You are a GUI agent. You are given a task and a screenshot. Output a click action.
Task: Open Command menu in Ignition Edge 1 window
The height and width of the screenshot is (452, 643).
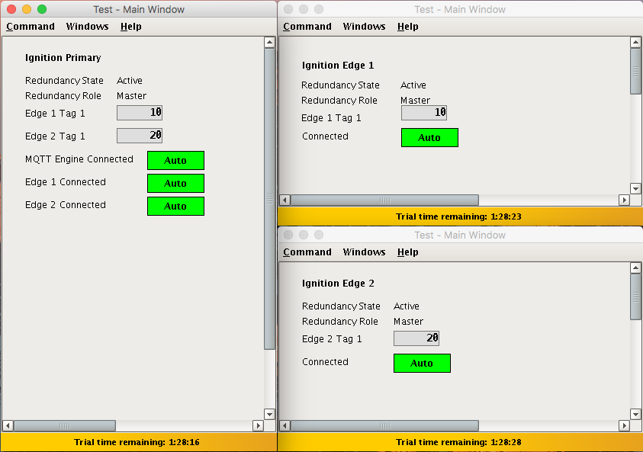tap(307, 27)
